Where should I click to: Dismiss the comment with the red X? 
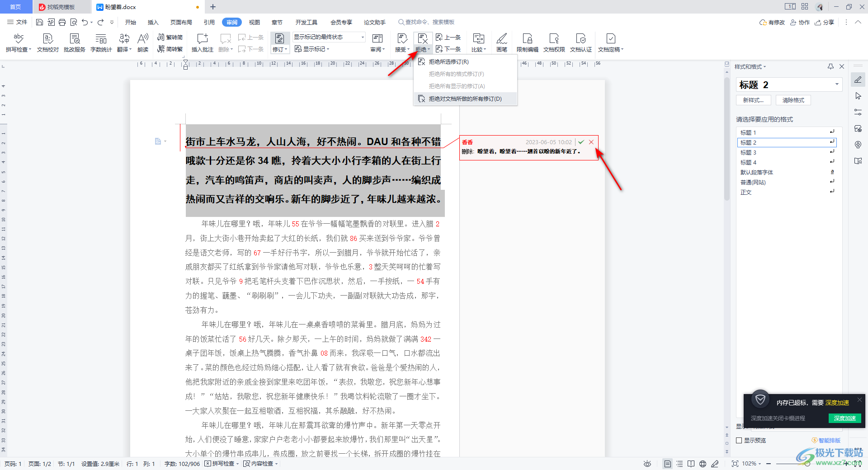coord(591,141)
